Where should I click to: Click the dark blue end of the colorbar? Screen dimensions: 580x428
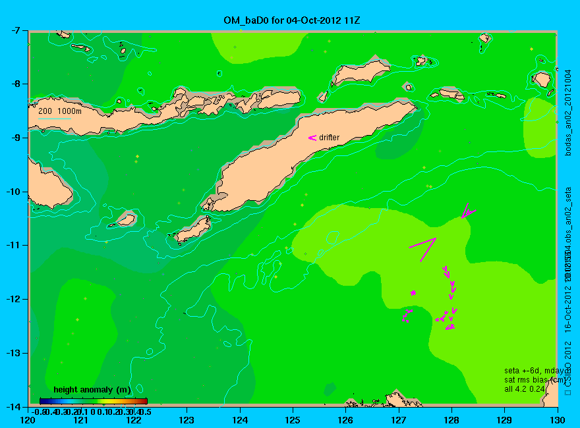[42, 401]
